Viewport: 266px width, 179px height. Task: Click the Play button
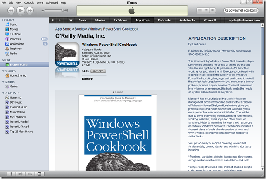point(21,10)
